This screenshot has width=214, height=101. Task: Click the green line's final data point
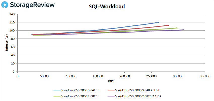177,28
